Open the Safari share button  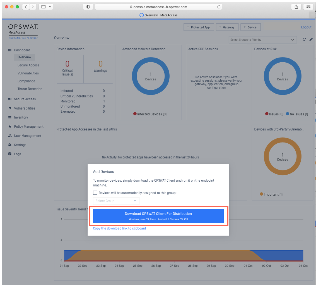[296, 7]
